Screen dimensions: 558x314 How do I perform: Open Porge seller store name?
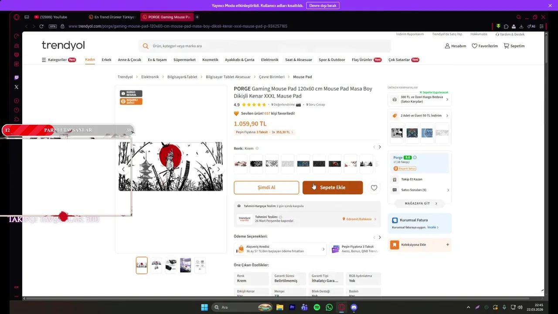(x=398, y=157)
